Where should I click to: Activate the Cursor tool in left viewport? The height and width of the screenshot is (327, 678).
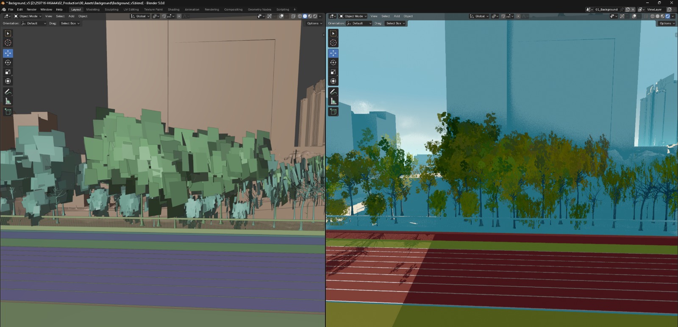click(8, 43)
